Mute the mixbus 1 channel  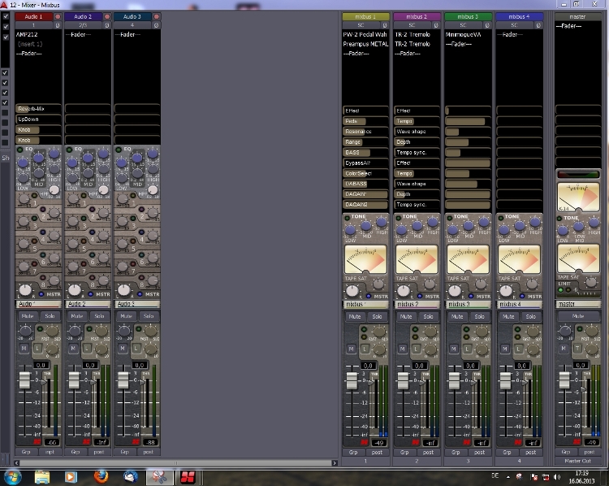(354, 316)
